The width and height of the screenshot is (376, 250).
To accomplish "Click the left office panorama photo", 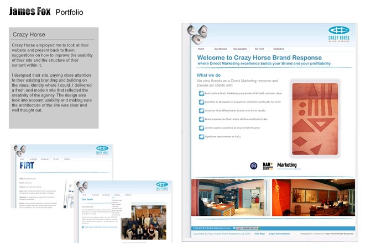I will click(x=229, y=198).
